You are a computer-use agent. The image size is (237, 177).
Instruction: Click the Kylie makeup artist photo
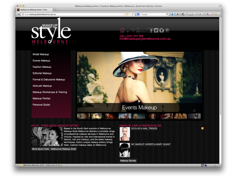click(x=47, y=137)
